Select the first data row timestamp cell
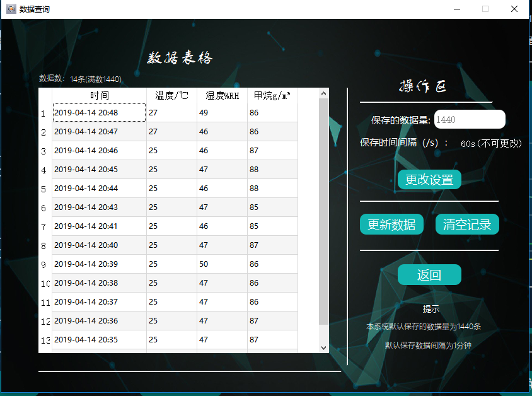 coord(99,113)
